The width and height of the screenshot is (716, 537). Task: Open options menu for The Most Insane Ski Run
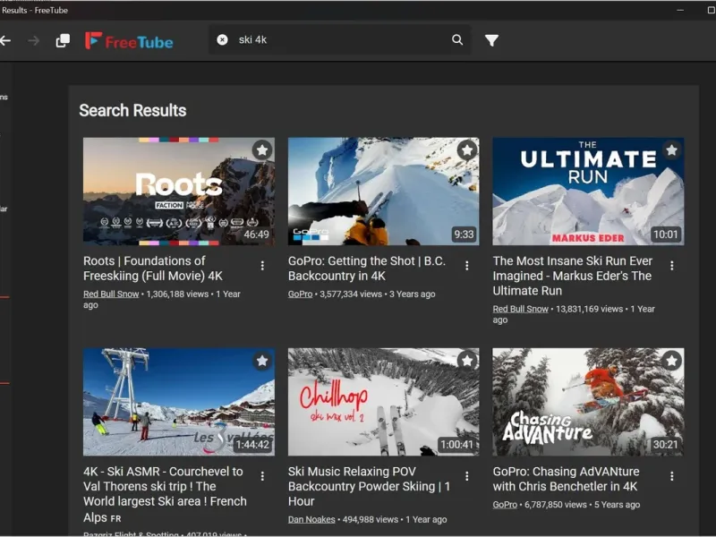672,266
